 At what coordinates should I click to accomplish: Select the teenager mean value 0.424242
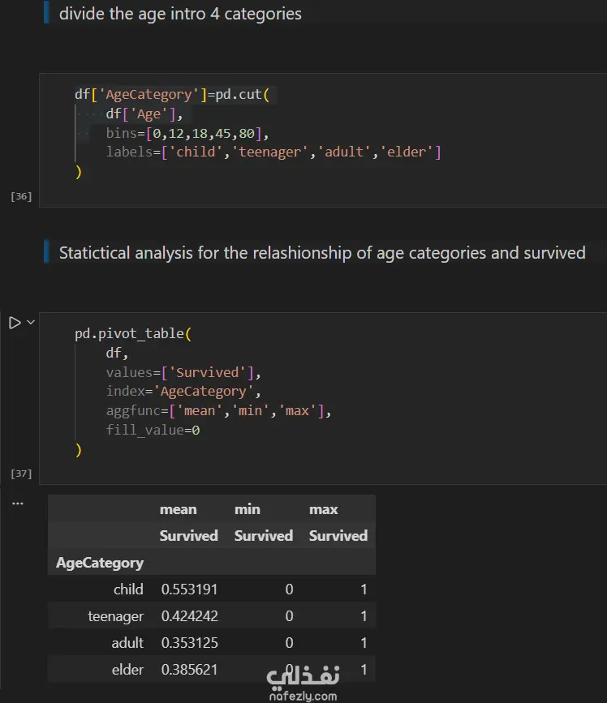189,616
